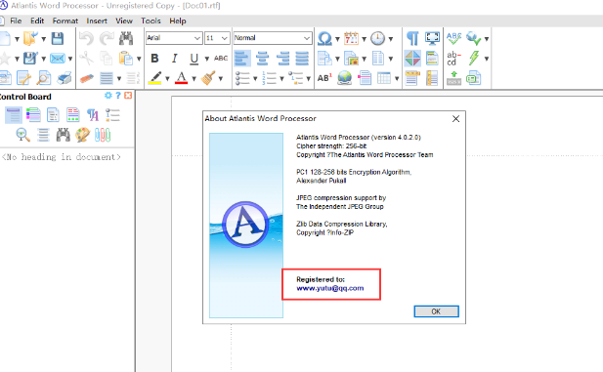Click the binoculars icon in Control Board
The width and height of the screenshot is (603, 372).
point(64,135)
